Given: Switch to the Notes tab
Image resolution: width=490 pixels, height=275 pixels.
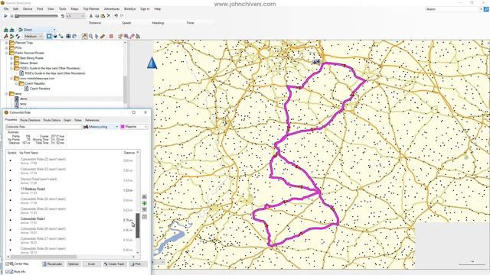Looking at the screenshot, I should [78, 120].
